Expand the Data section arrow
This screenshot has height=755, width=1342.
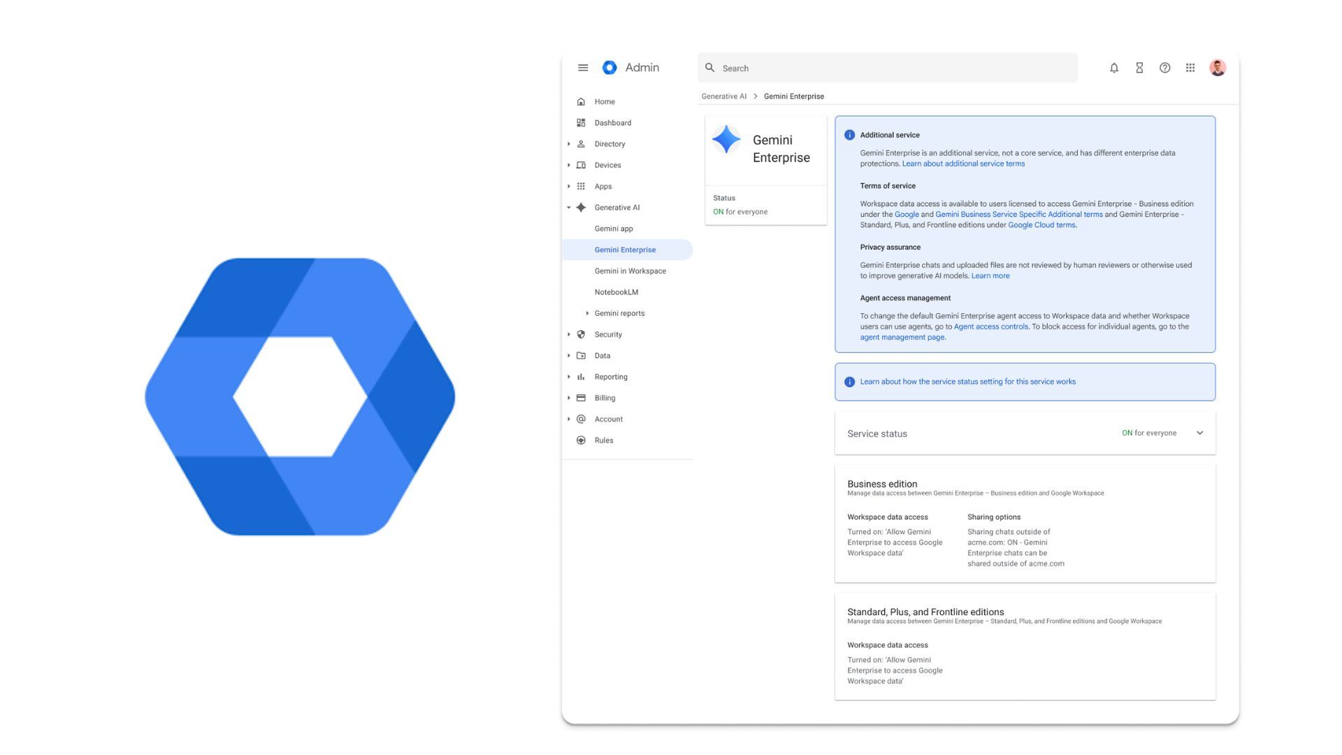569,356
